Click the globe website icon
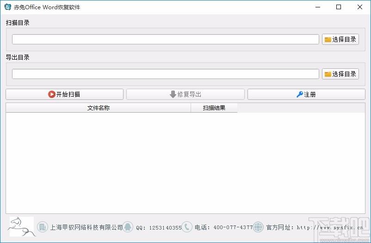Viewport: 371px width, 243px height. (x=258, y=227)
